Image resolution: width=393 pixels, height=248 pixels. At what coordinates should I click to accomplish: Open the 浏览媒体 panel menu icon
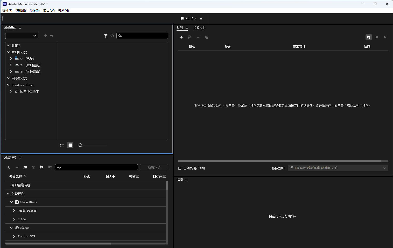20,28
